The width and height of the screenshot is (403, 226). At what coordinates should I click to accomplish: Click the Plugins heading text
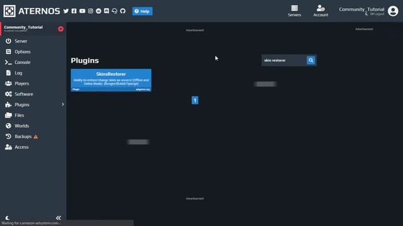(85, 60)
